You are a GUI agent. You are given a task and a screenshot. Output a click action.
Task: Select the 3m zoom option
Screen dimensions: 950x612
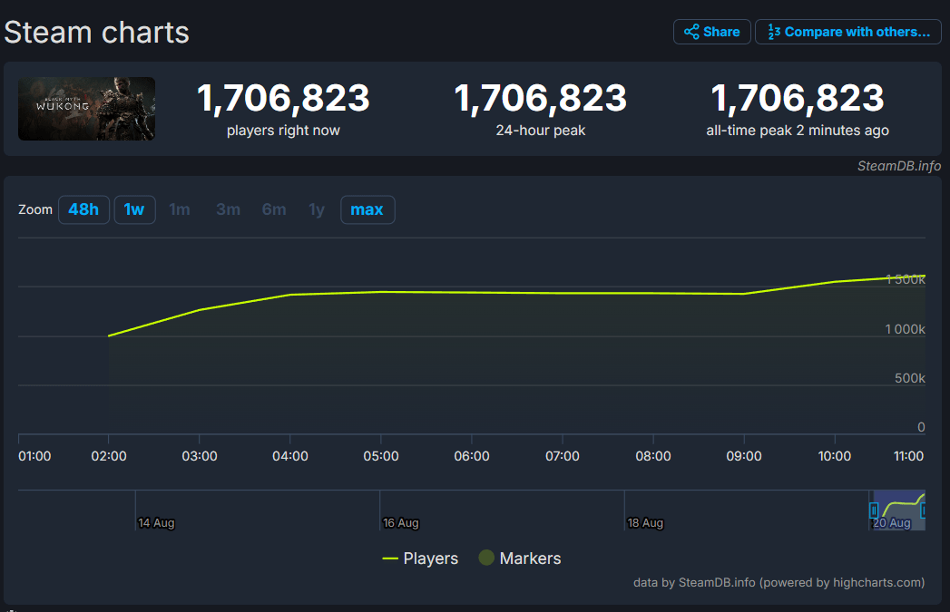[x=228, y=209]
